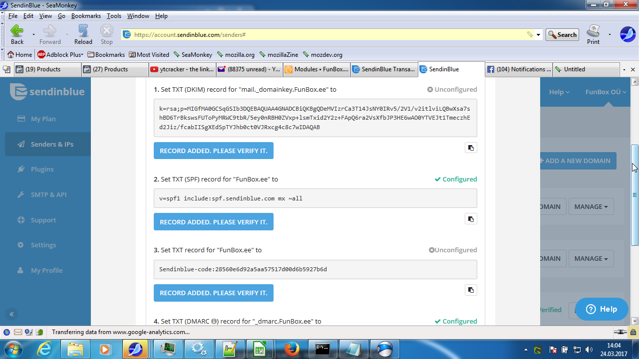The height and width of the screenshot is (359, 639).
Task: Open SeaMonkey Mail from status bar
Action: pos(18,332)
